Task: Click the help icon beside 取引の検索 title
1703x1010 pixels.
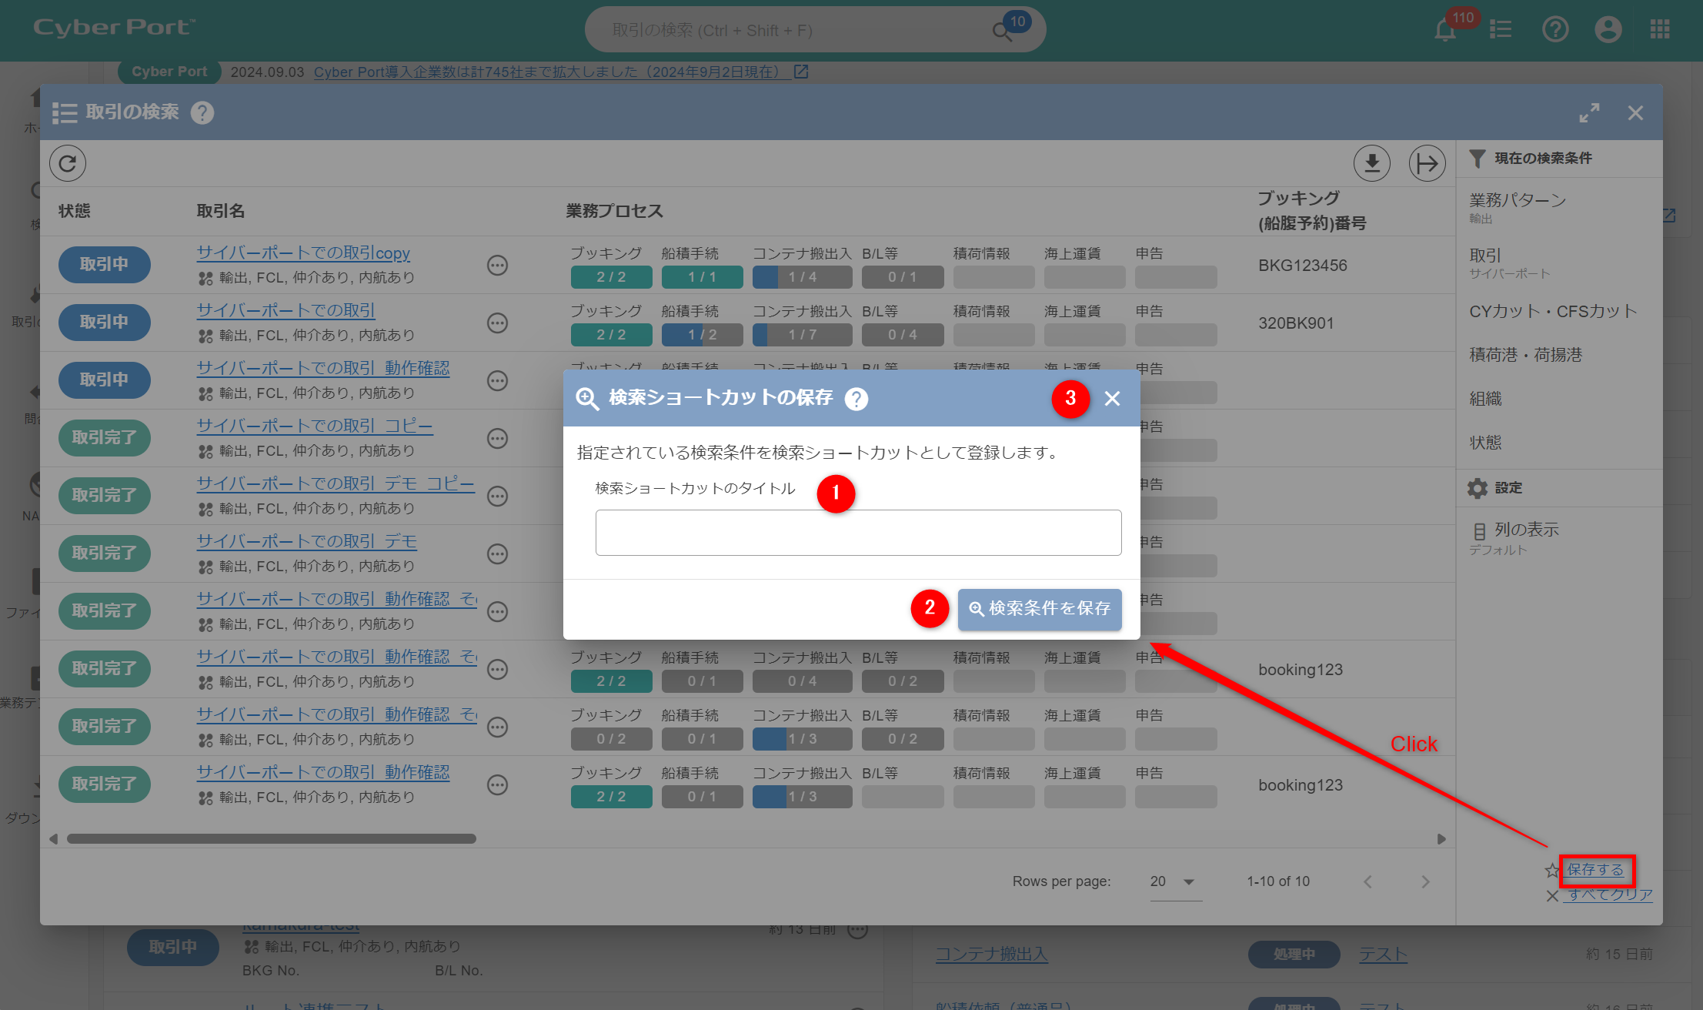Action: coord(202,112)
